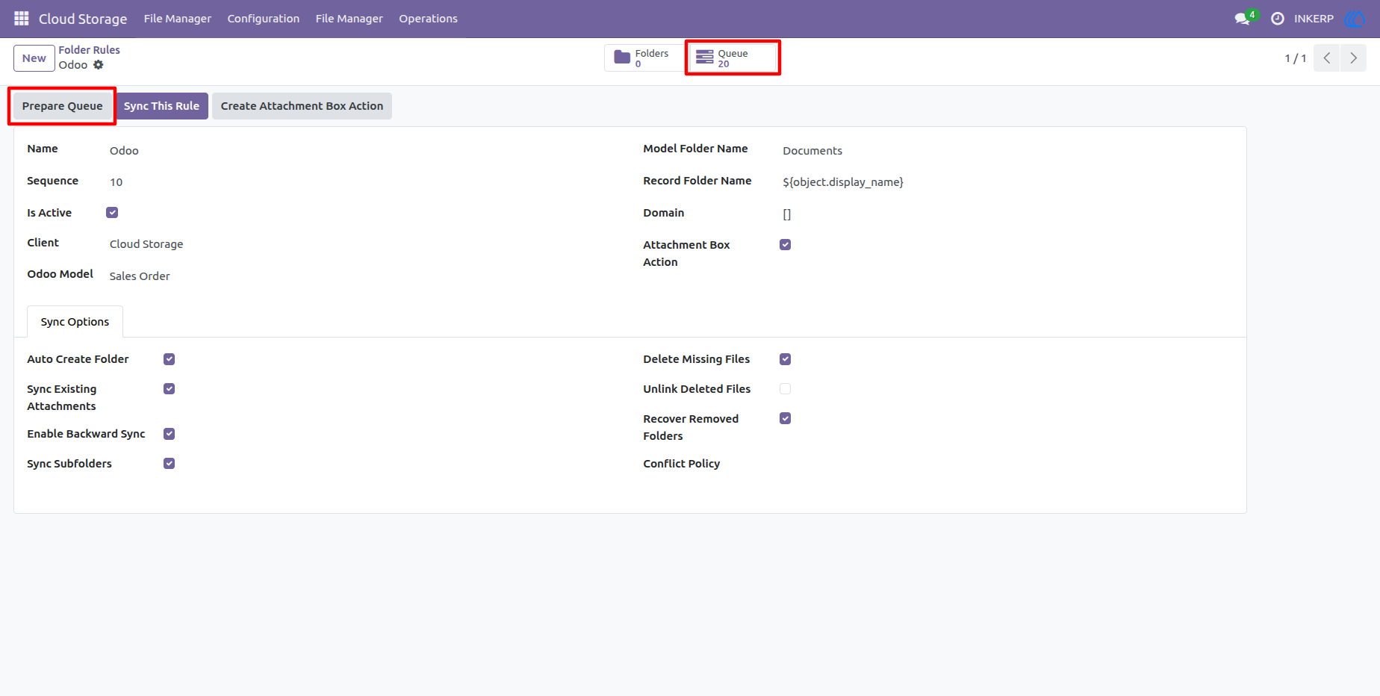
Task: Open the Configuration menu
Action: pyautogui.click(x=264, y=19)
